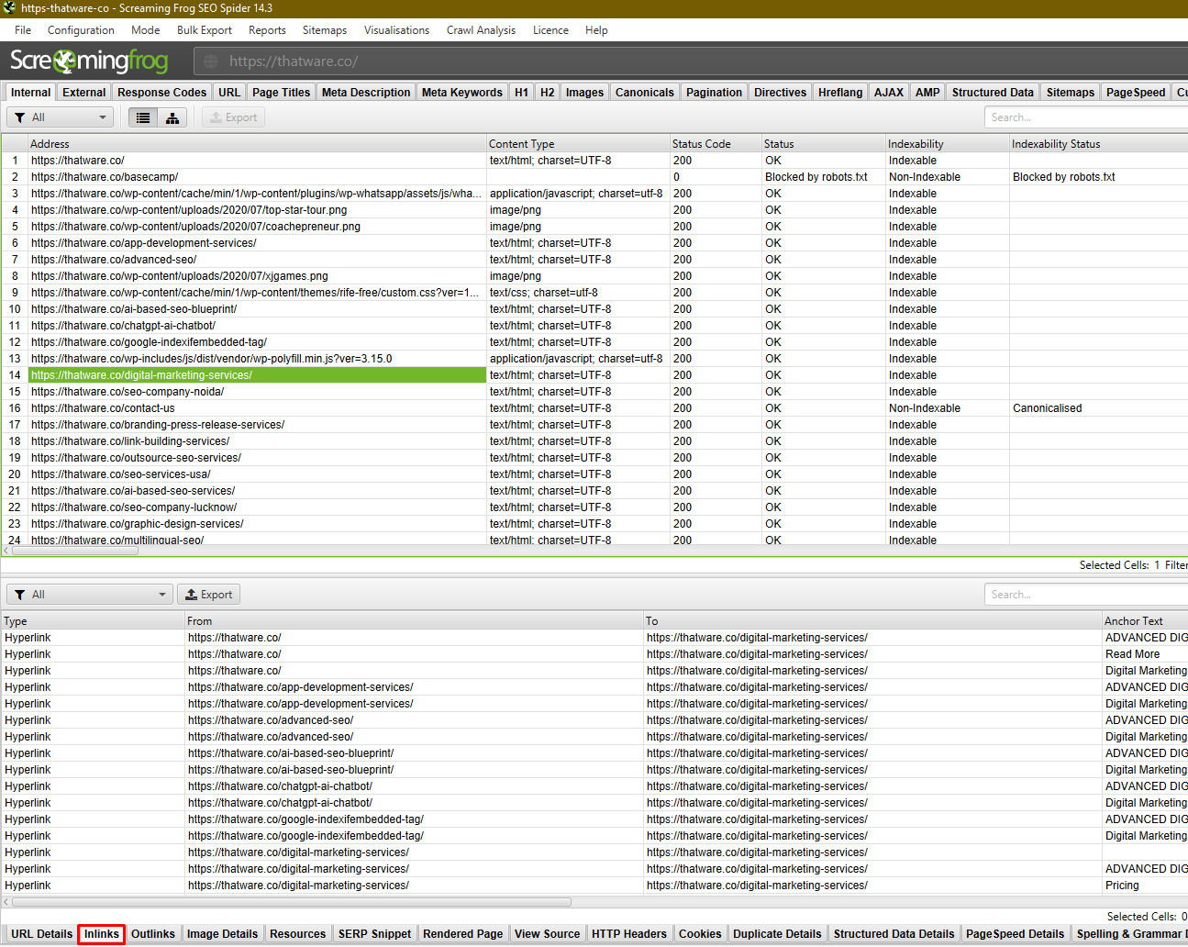Open the Sitemaps menu
Image resolution: width=1188 pixels, height=947 pixels.
coord(325,30)
